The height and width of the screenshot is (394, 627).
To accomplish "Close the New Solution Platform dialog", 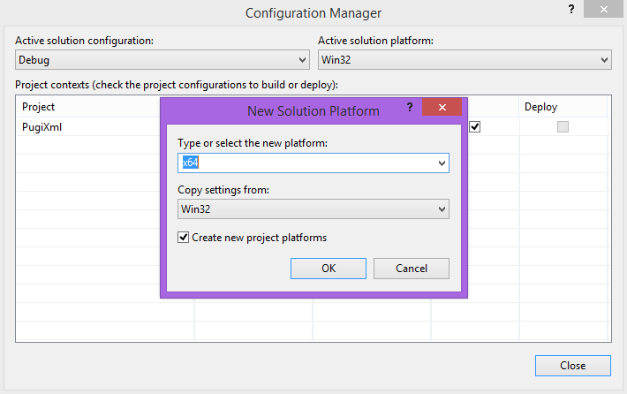I will pyautogui.click(x=442, y=107).
